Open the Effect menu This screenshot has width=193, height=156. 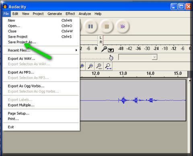pyautogui.click(x=70, y=14)
